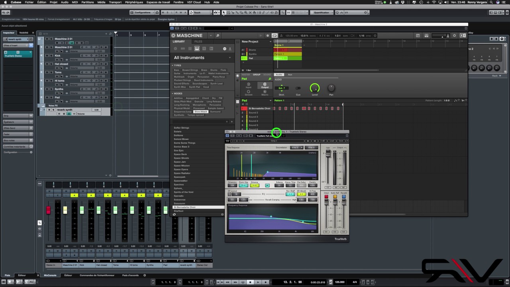Click the Cubase undo arrow icon
510x287 pixels.
pos(3,12)
